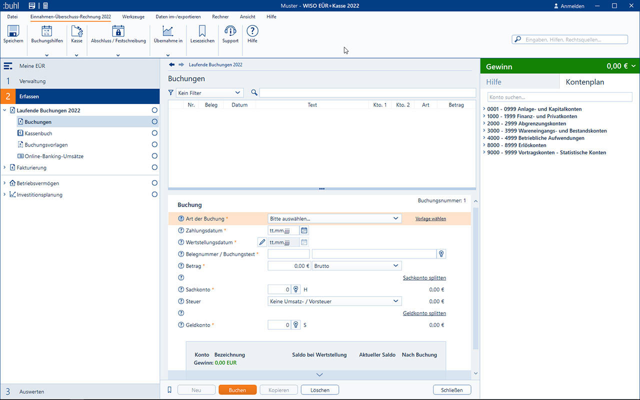Screen dimensions: 640x400
Task: Expand the Fakturierung tree node
Action: coord(4,167)
